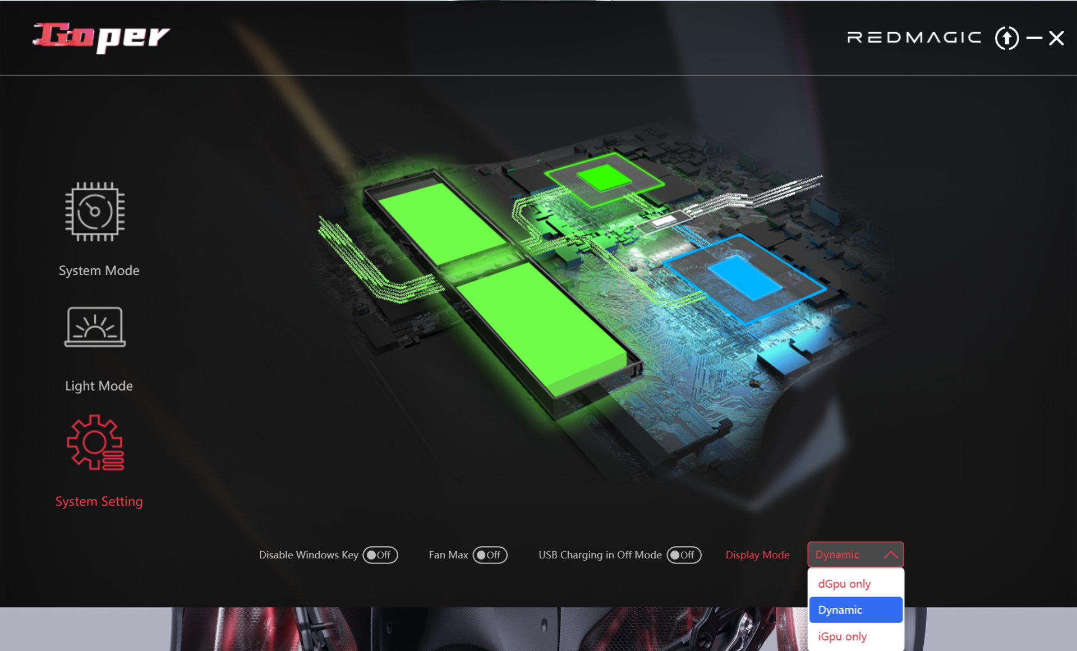The width and height of the screenshot is (1077, 651).
Task: Click the upload arrow circle icon
Action: point(1006,38)
